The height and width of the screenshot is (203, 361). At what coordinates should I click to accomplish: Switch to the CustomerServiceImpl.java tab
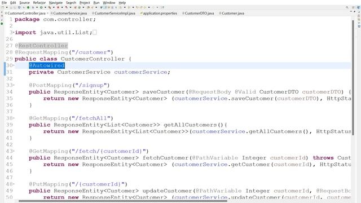point(115,14)
